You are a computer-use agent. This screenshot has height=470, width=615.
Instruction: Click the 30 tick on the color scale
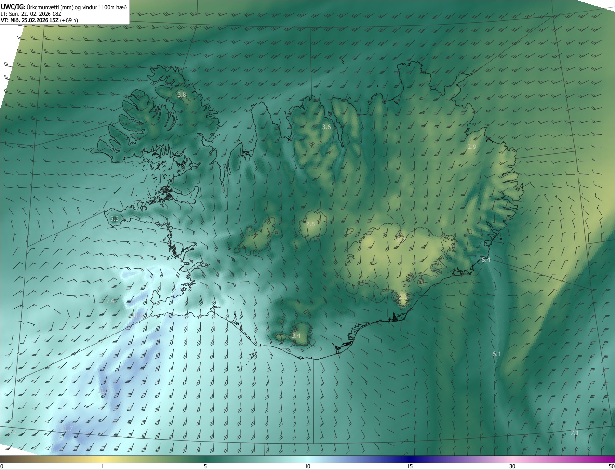tap(512, 466)
